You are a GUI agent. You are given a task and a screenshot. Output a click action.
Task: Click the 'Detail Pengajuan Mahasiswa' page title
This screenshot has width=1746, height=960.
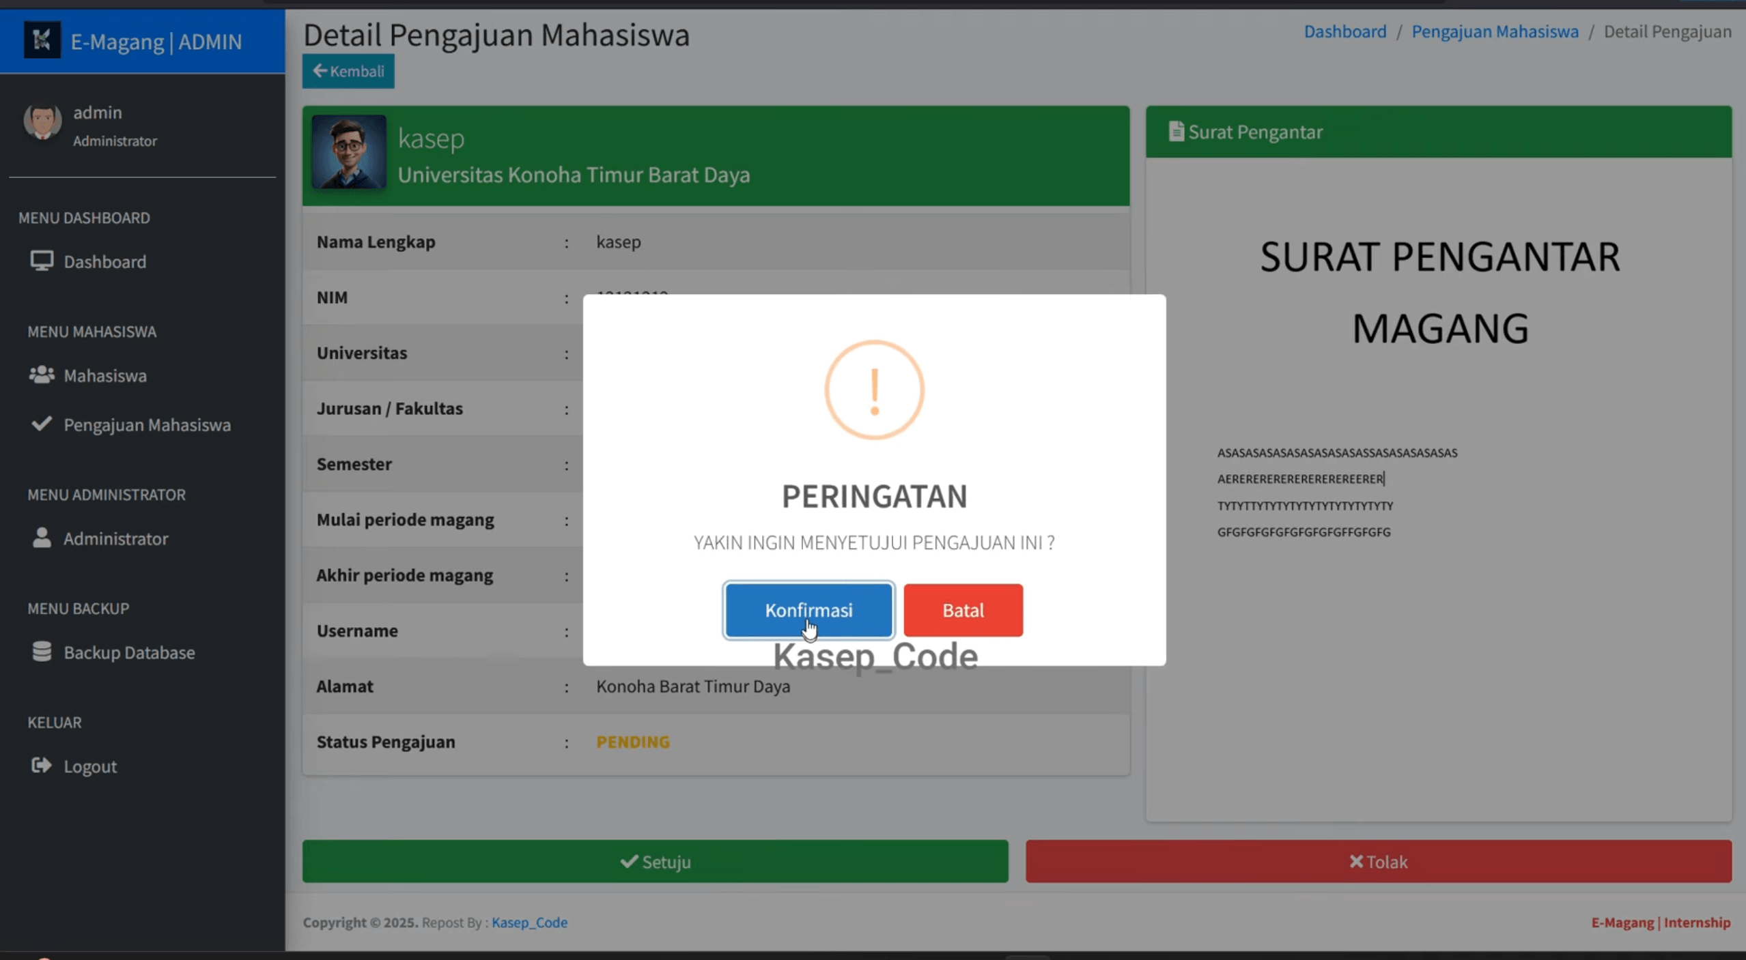496,35
